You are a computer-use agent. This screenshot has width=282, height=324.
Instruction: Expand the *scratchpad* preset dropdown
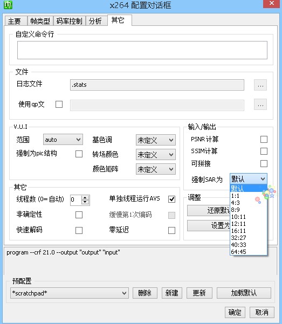[x=70, y=293]
